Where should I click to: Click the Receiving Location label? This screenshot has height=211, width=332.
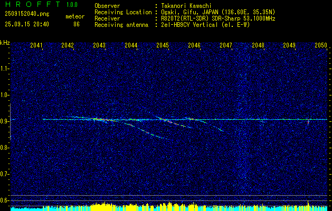123,12
